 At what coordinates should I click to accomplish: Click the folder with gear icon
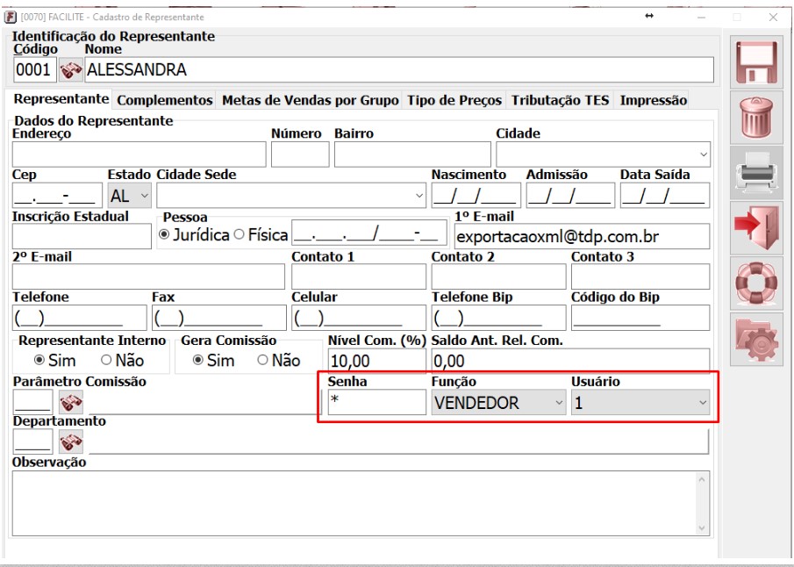pos(756,339)
